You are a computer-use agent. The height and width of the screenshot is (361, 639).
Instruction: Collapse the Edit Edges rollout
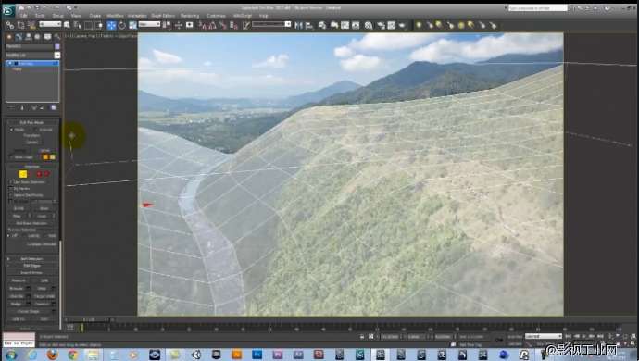pos(31,266)
